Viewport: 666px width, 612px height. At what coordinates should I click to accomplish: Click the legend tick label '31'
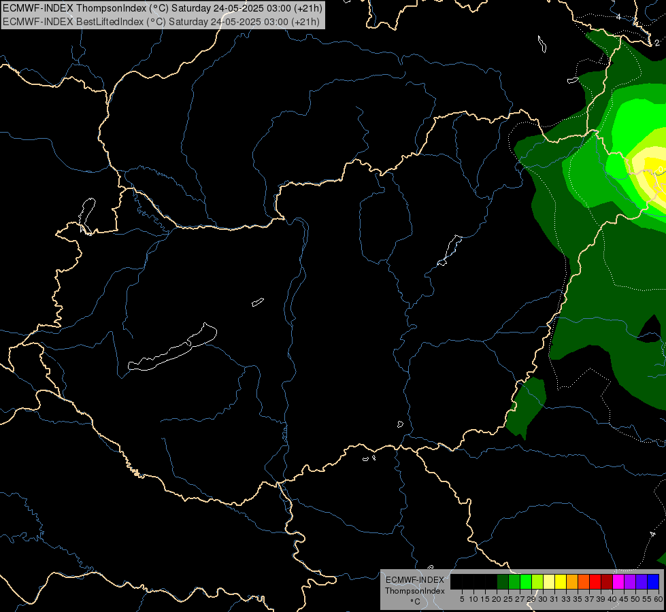pyautogui.click(x=554, y=599)
